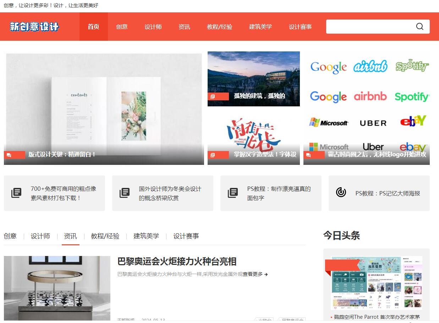Switch to the 建筑美学 content tab
Image resolution: width=439 pixels, height=323 pixels.
tap(146, 236)
